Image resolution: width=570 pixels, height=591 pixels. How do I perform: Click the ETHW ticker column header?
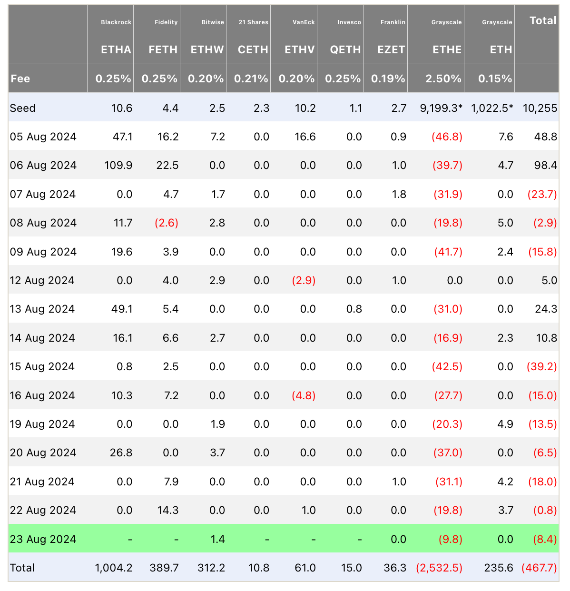(x=207, y=49)
